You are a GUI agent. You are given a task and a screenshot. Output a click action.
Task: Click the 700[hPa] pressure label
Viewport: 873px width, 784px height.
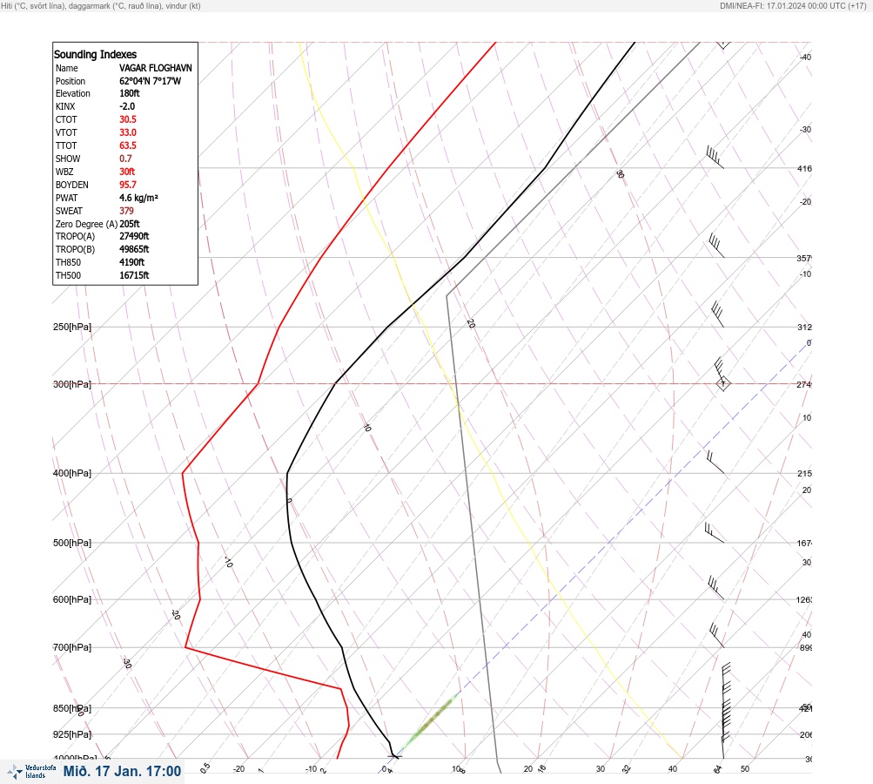(x=72, y=647)
